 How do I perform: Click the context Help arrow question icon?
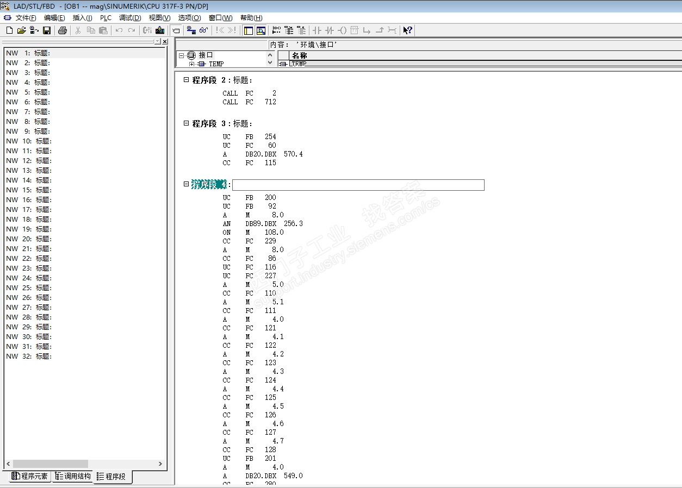coord(408,30)
